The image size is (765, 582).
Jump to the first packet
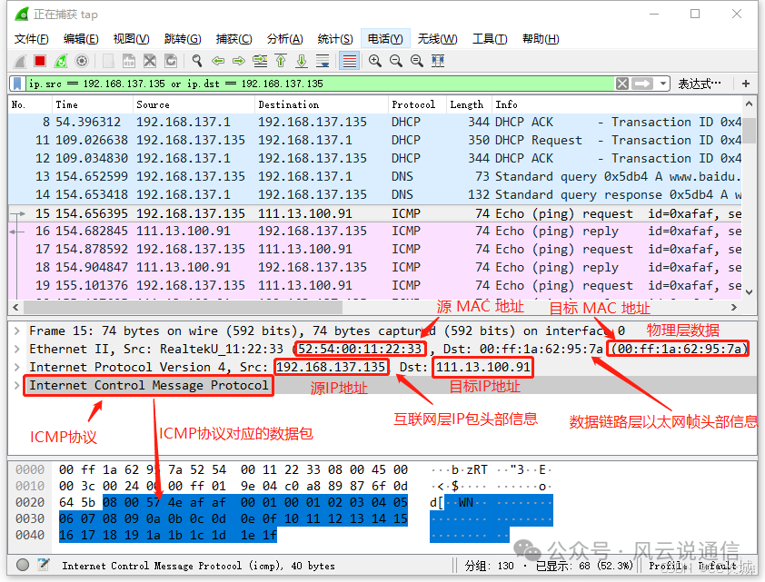(281, 61)
